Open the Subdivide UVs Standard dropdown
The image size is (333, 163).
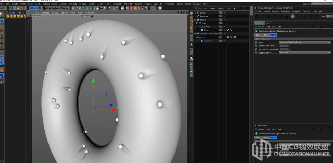tap(305, 53)
